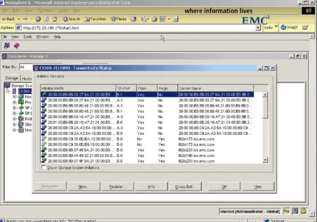317x222 pixels.
Task: Open Search in the browser toolbar
Action: [x=71, y=19]
